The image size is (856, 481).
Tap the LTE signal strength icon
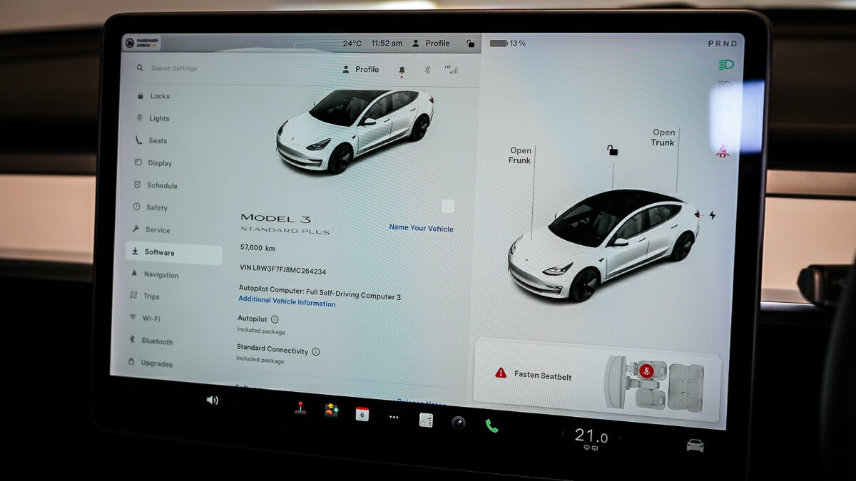pos(452,70)
